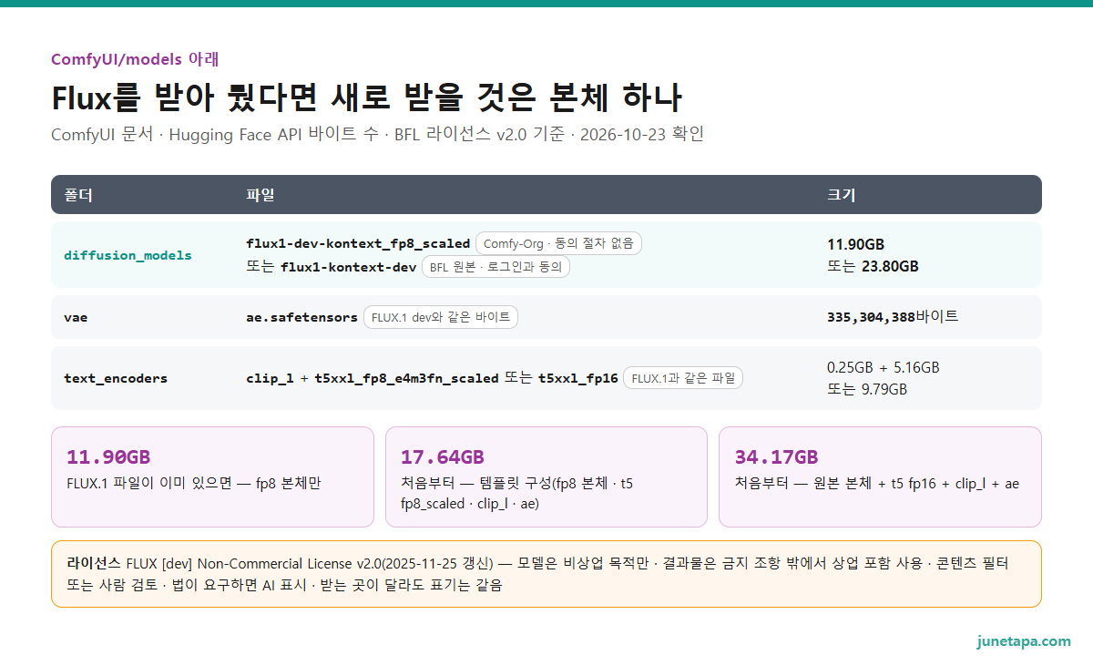Screen dimensions: 1093x666
Task: Click the '라이선스' bold label in the notice
Action: coord(94,563)
